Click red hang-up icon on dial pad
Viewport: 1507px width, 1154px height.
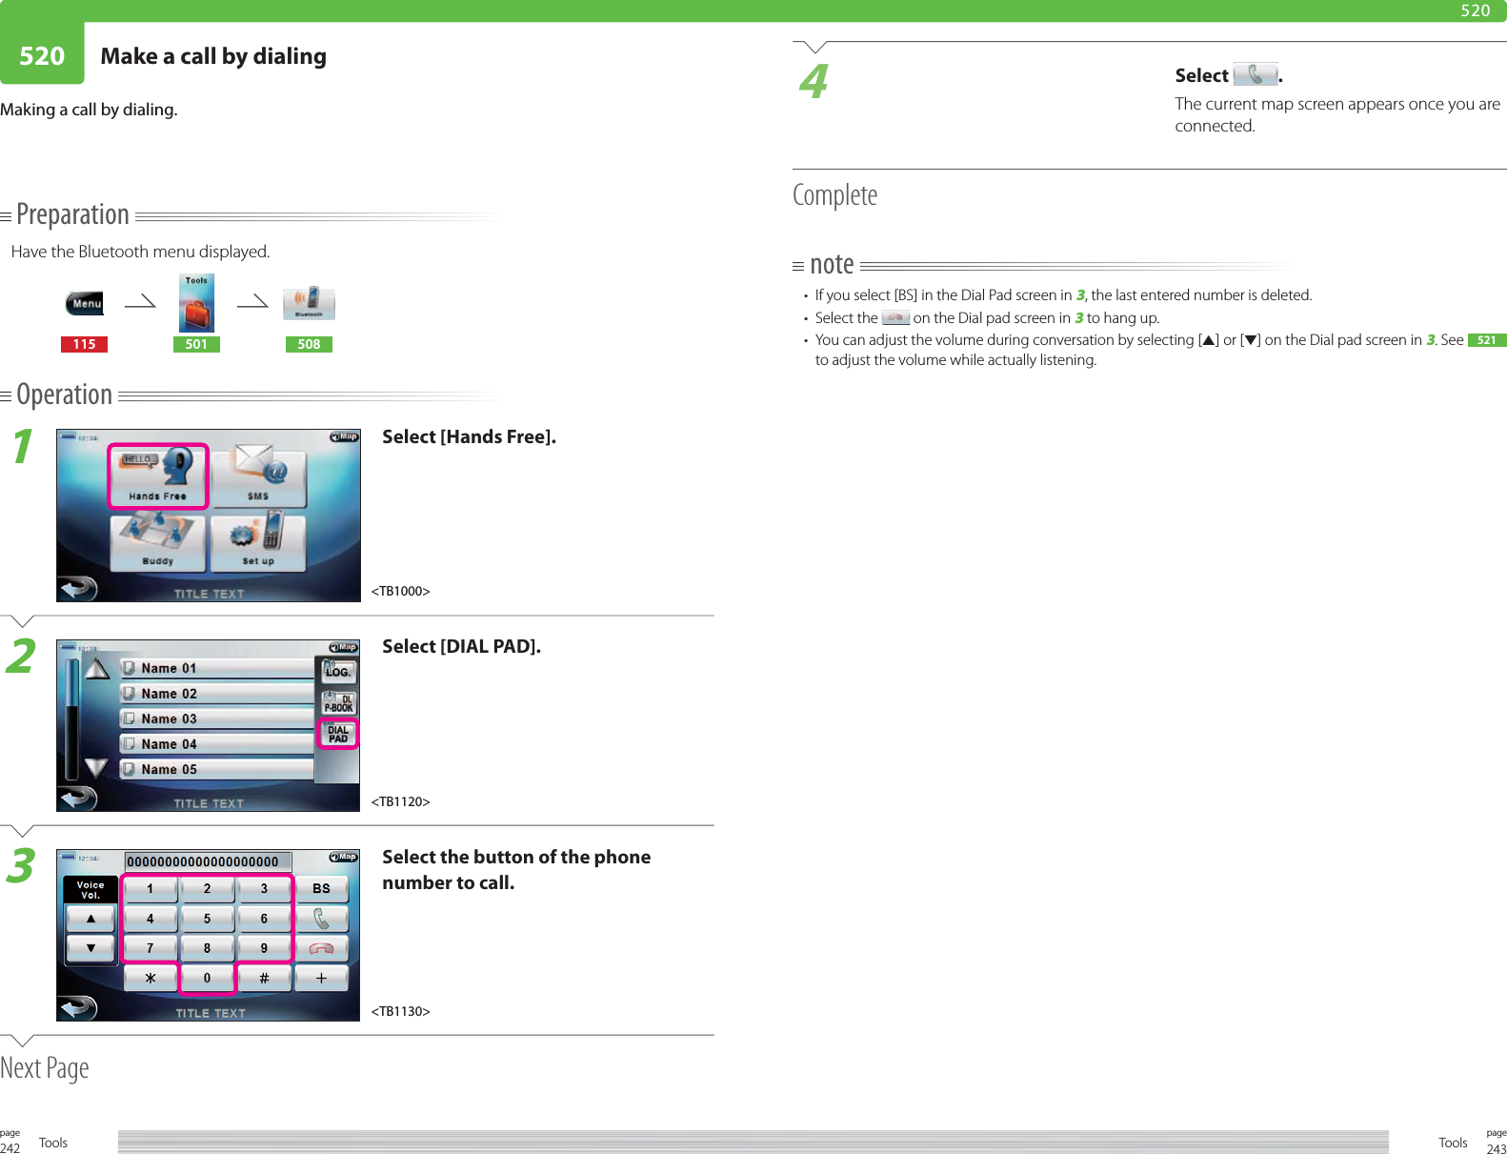tap(322, 948)
